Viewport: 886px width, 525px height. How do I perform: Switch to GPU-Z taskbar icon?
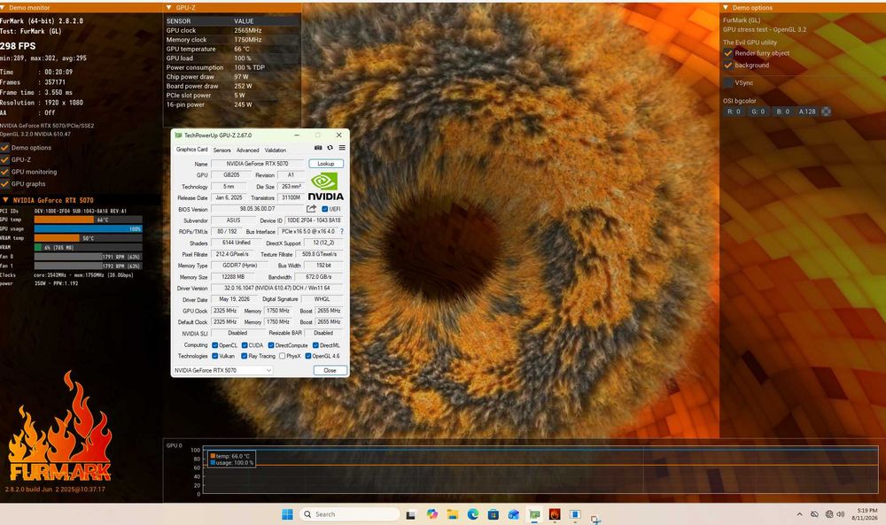coord(534,514)
